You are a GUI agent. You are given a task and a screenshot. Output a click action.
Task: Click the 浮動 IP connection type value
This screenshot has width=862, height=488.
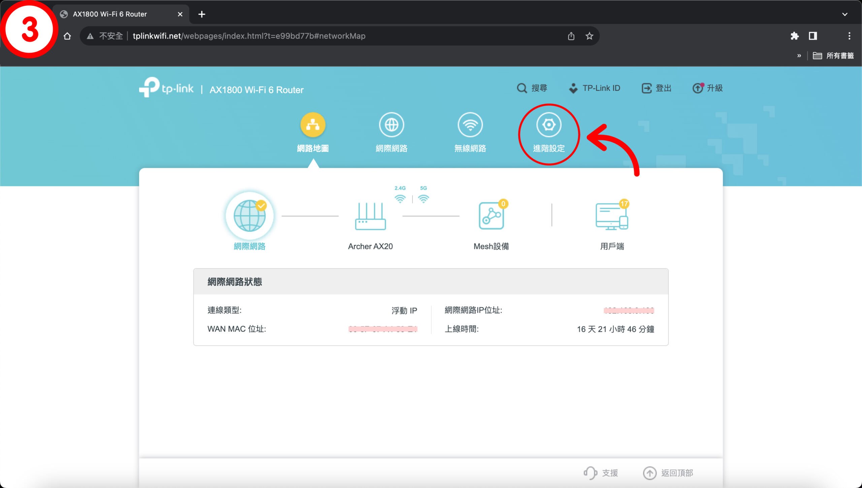coord(404,310)
